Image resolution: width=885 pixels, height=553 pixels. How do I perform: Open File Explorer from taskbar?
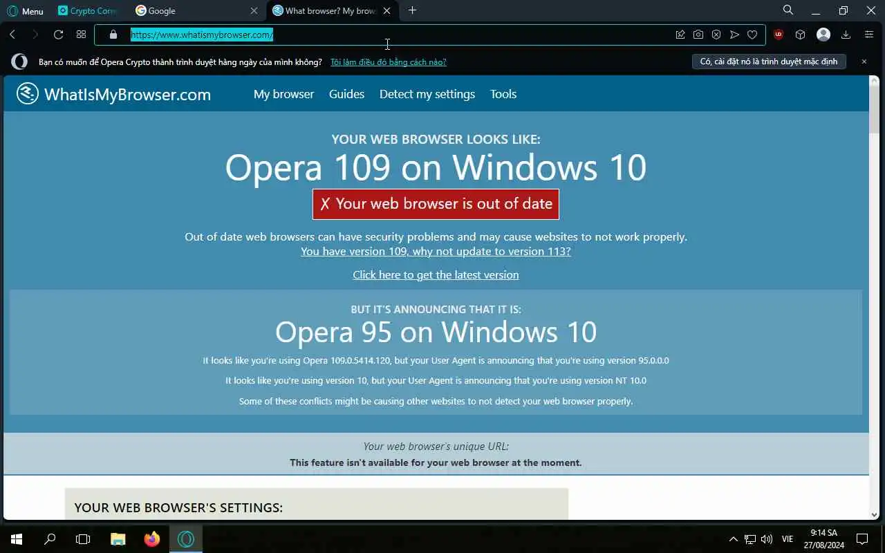118,539
